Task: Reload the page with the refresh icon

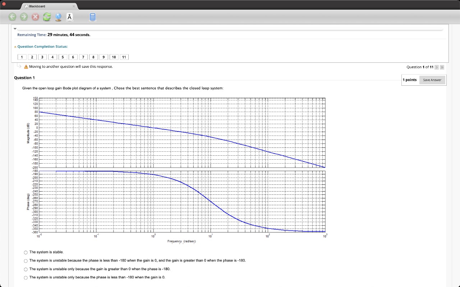Action: tap(47, 17)
